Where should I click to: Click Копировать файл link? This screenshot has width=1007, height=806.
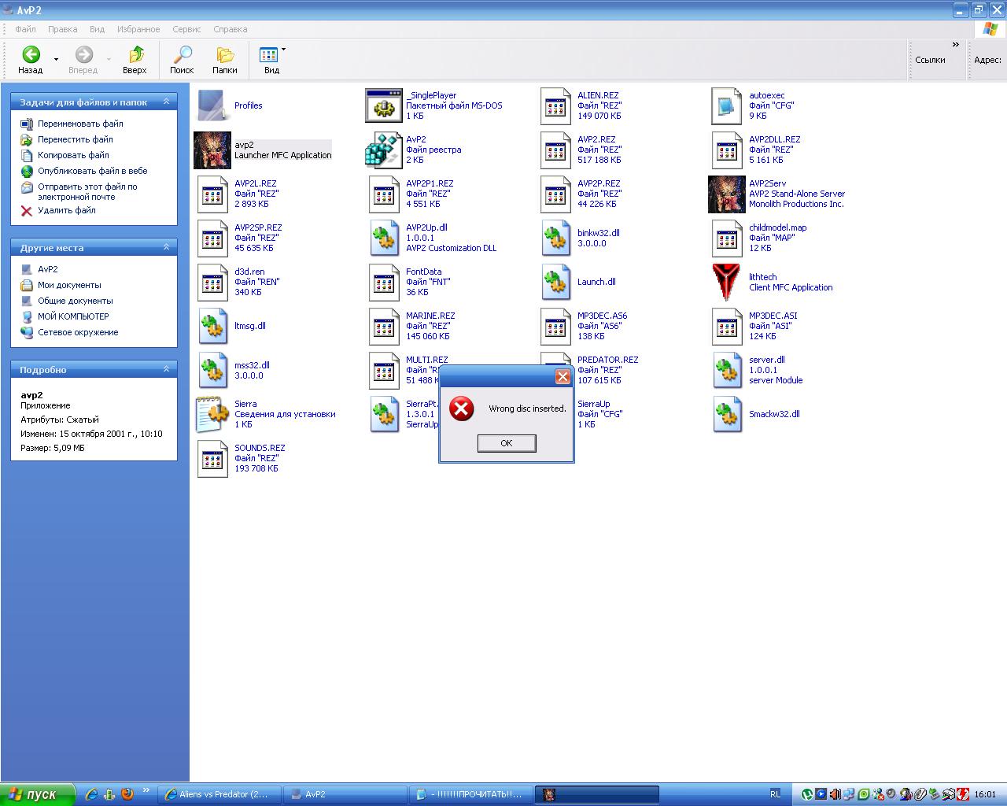[x=73, y=155]
